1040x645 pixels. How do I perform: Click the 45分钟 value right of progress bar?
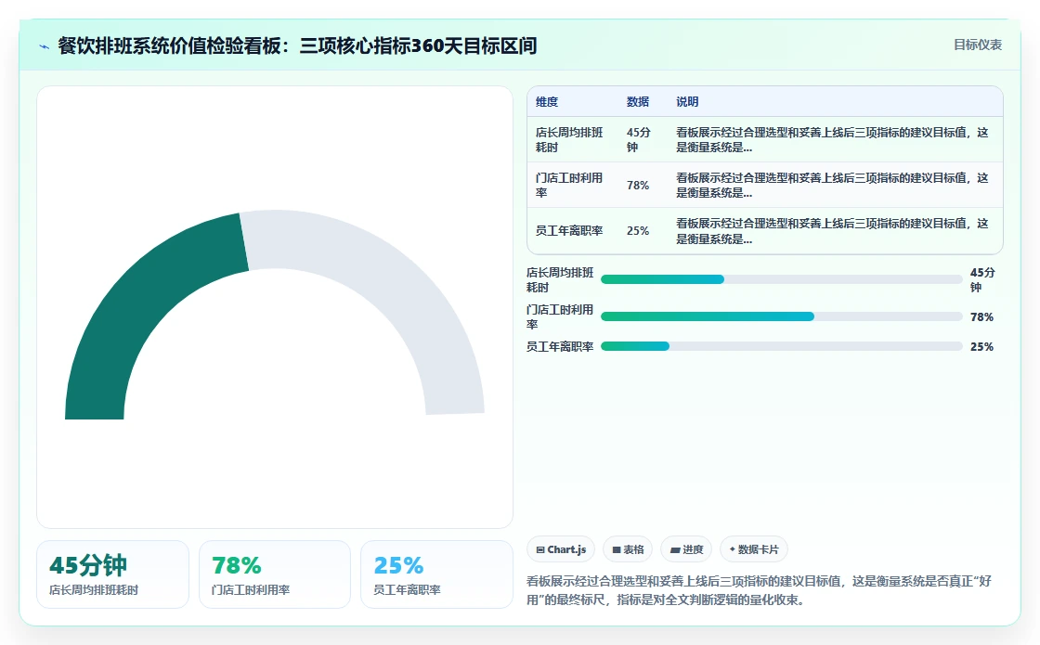982,279
